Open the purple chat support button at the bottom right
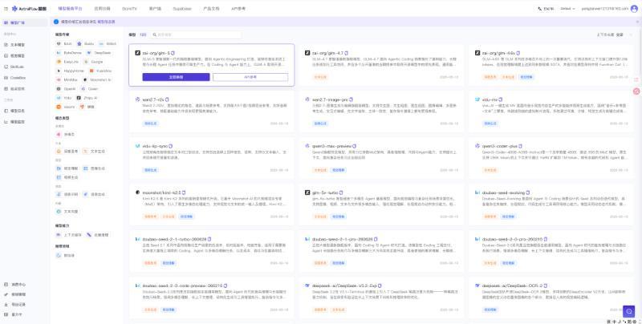This screenshot has height=324, width=642. click(629, 311)
